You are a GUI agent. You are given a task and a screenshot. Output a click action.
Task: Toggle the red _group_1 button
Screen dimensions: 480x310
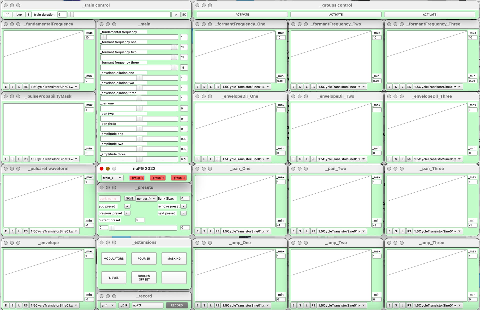pos(137,178)
